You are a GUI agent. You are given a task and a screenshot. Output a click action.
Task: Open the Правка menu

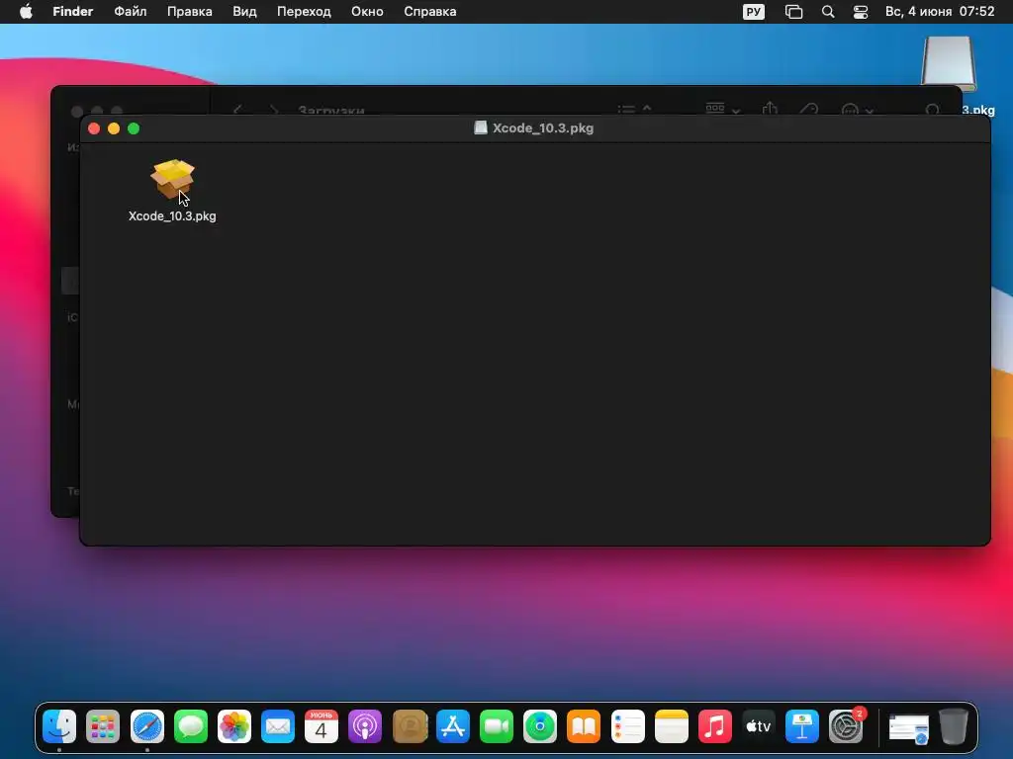(x=189, y=12)
